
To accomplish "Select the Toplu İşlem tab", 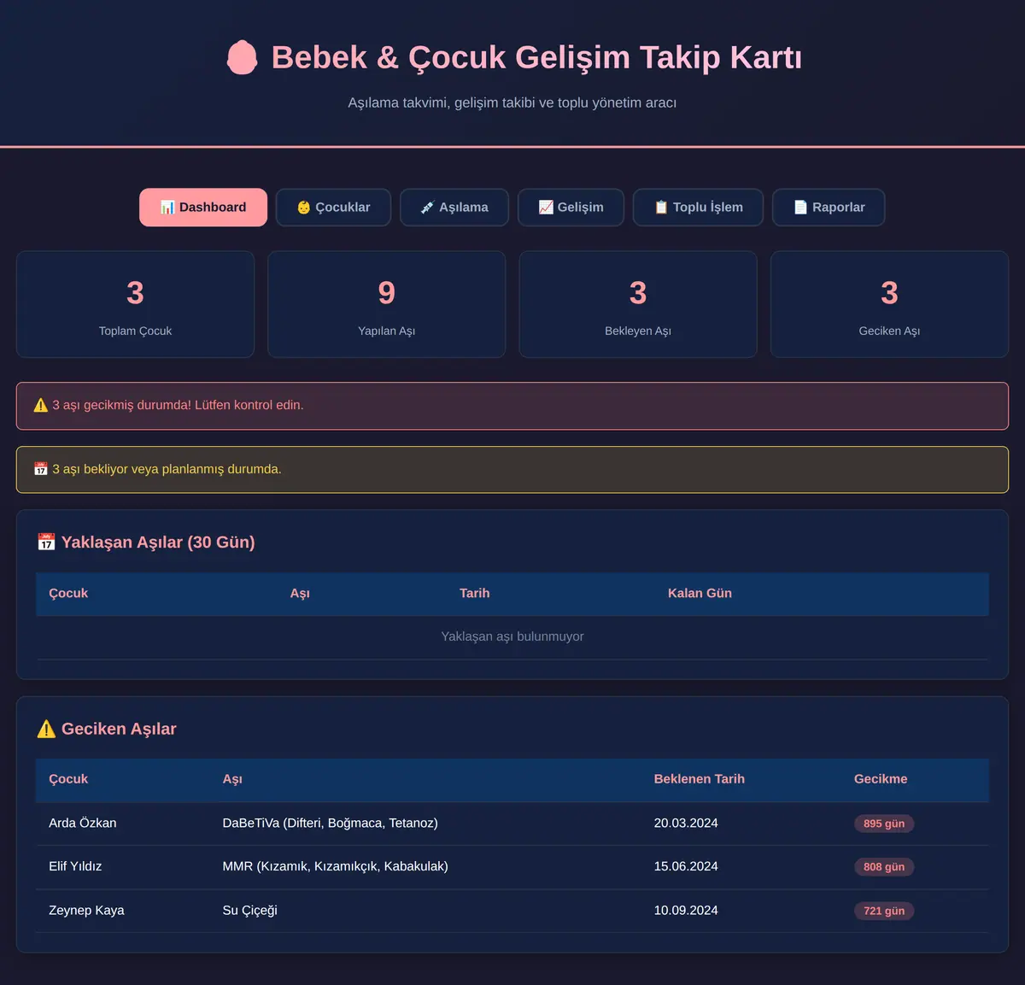I will 698,208.
